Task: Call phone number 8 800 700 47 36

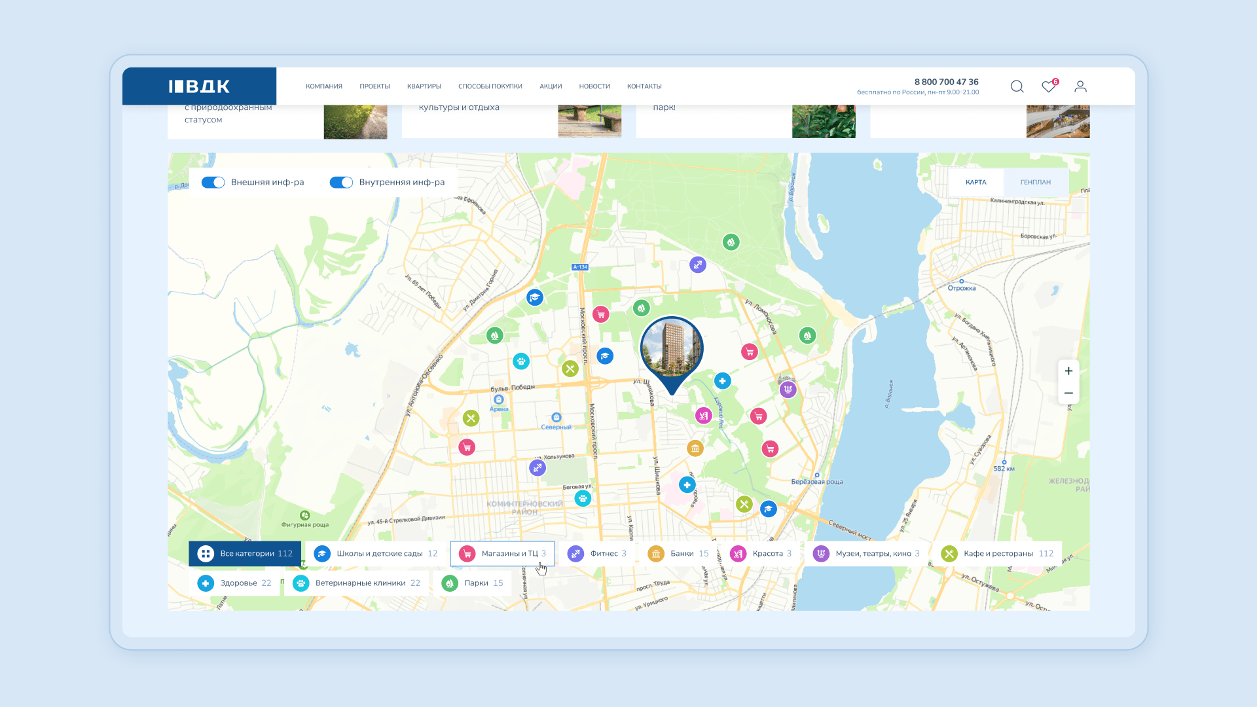Action: tap(946, 82)
